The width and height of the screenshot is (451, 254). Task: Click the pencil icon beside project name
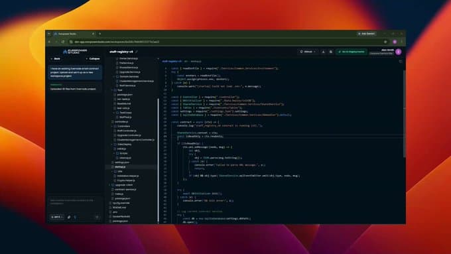pyautogui.click(x=137, y=52)
